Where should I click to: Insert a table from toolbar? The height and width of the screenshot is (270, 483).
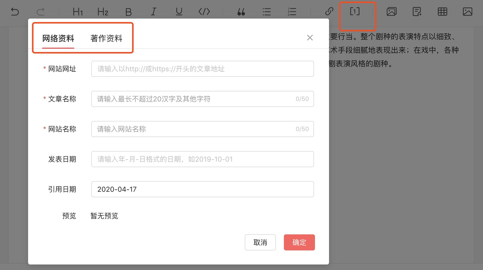(x=442, y=12)
